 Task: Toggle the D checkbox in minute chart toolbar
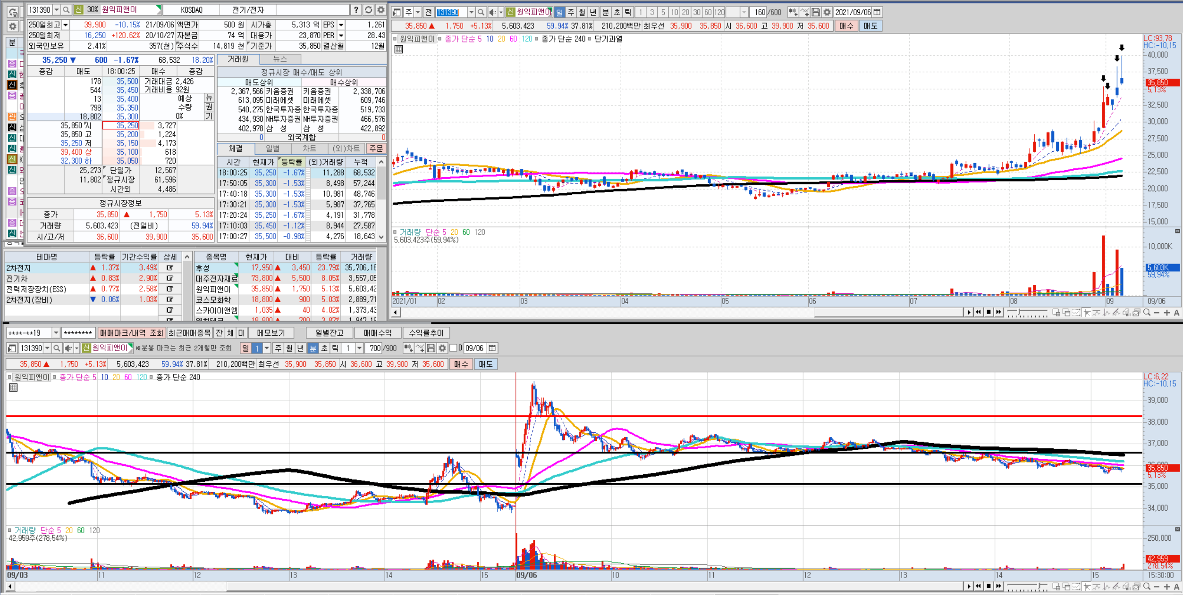click(453, 348)
